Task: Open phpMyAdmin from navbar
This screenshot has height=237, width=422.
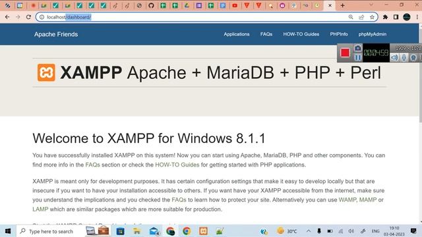Action: (x=372, y=34)
